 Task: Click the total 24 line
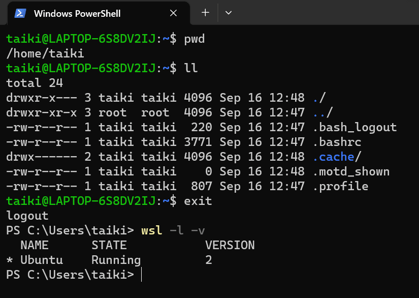point(35,83)
